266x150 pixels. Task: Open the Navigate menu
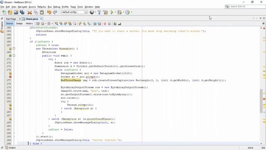click(x=22, y=7)
